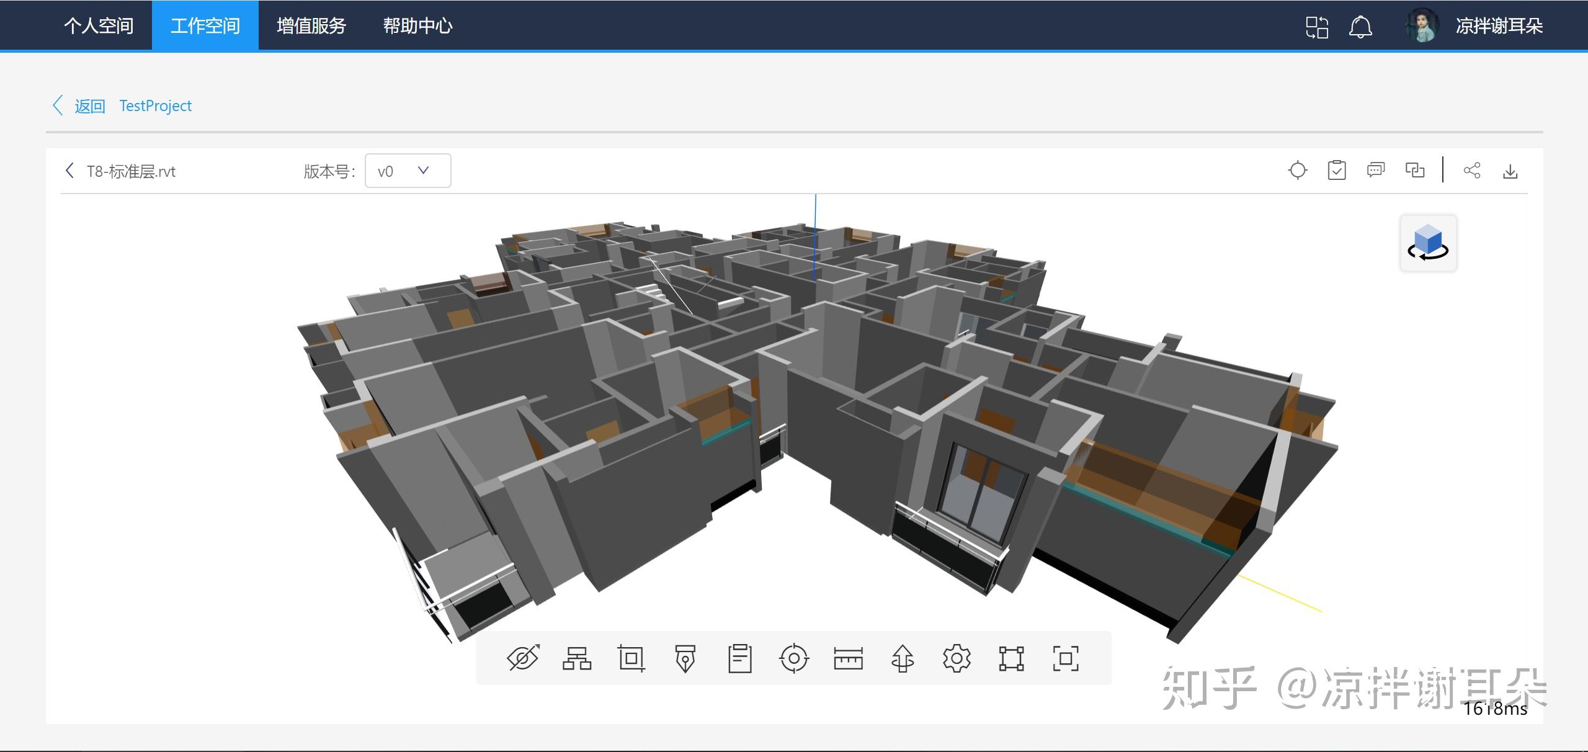Open the model structure tree tool

577,658
